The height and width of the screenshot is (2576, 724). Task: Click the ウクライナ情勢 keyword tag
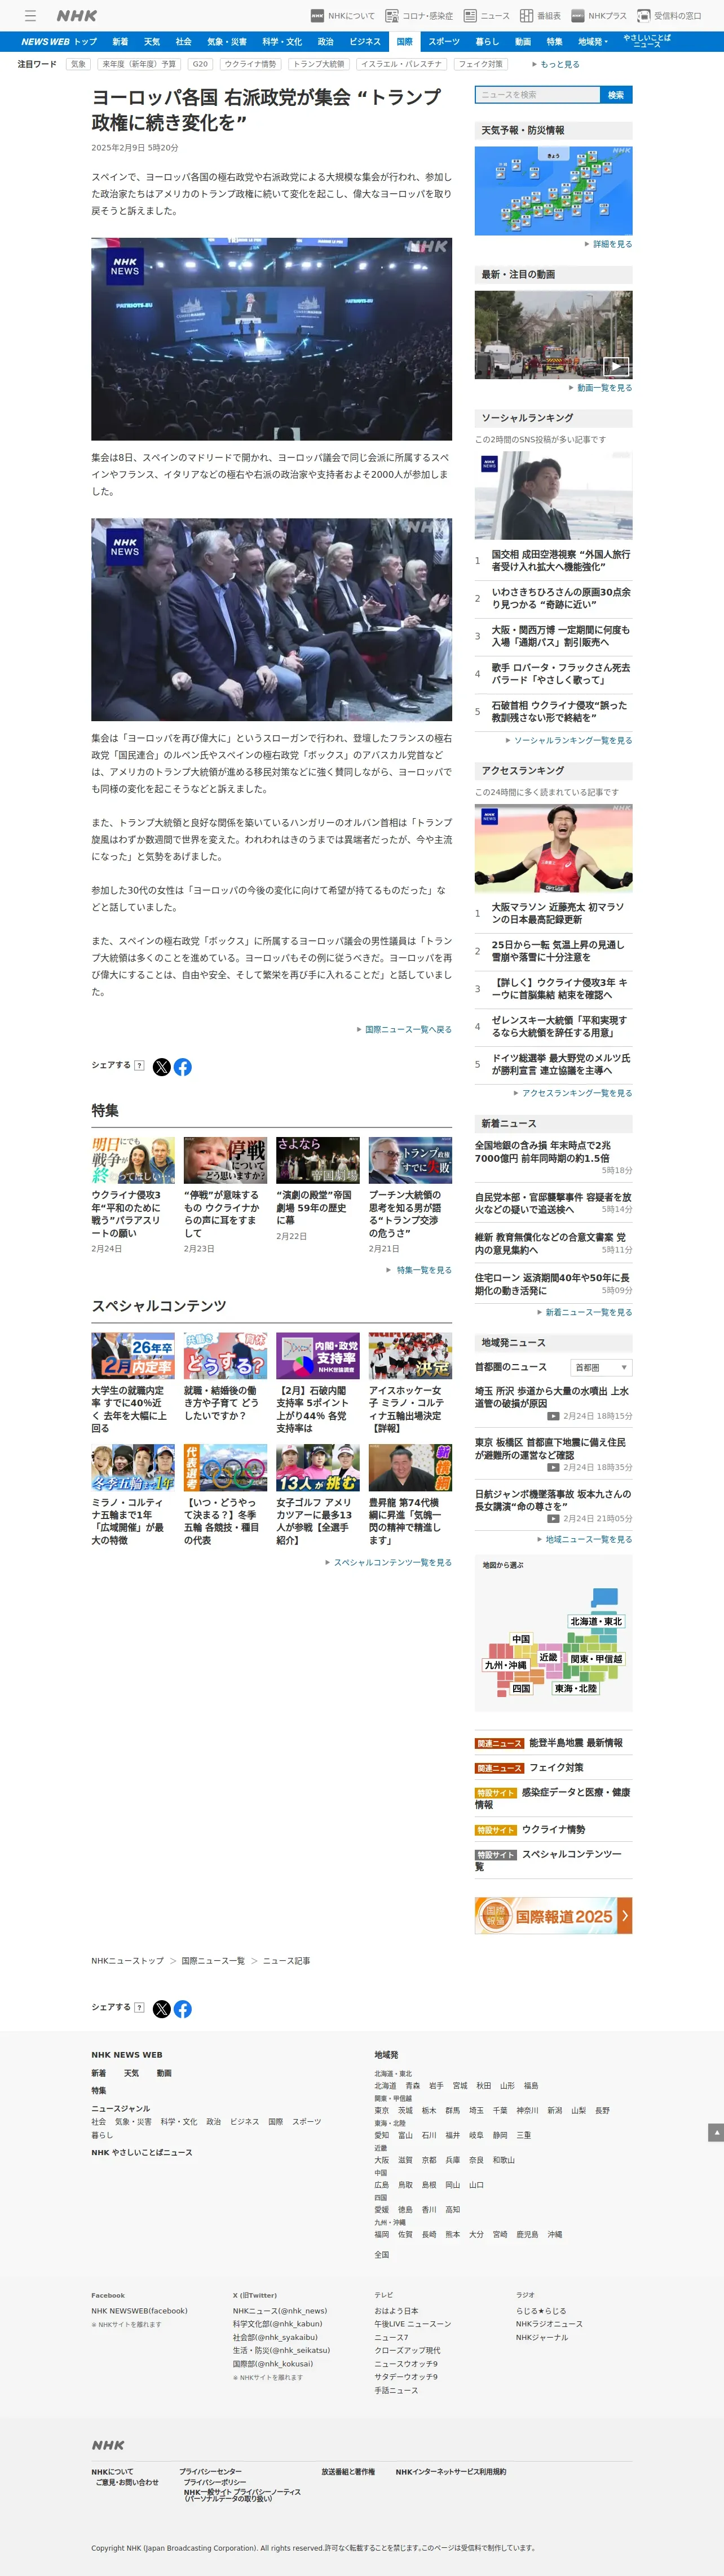(249, 64)
